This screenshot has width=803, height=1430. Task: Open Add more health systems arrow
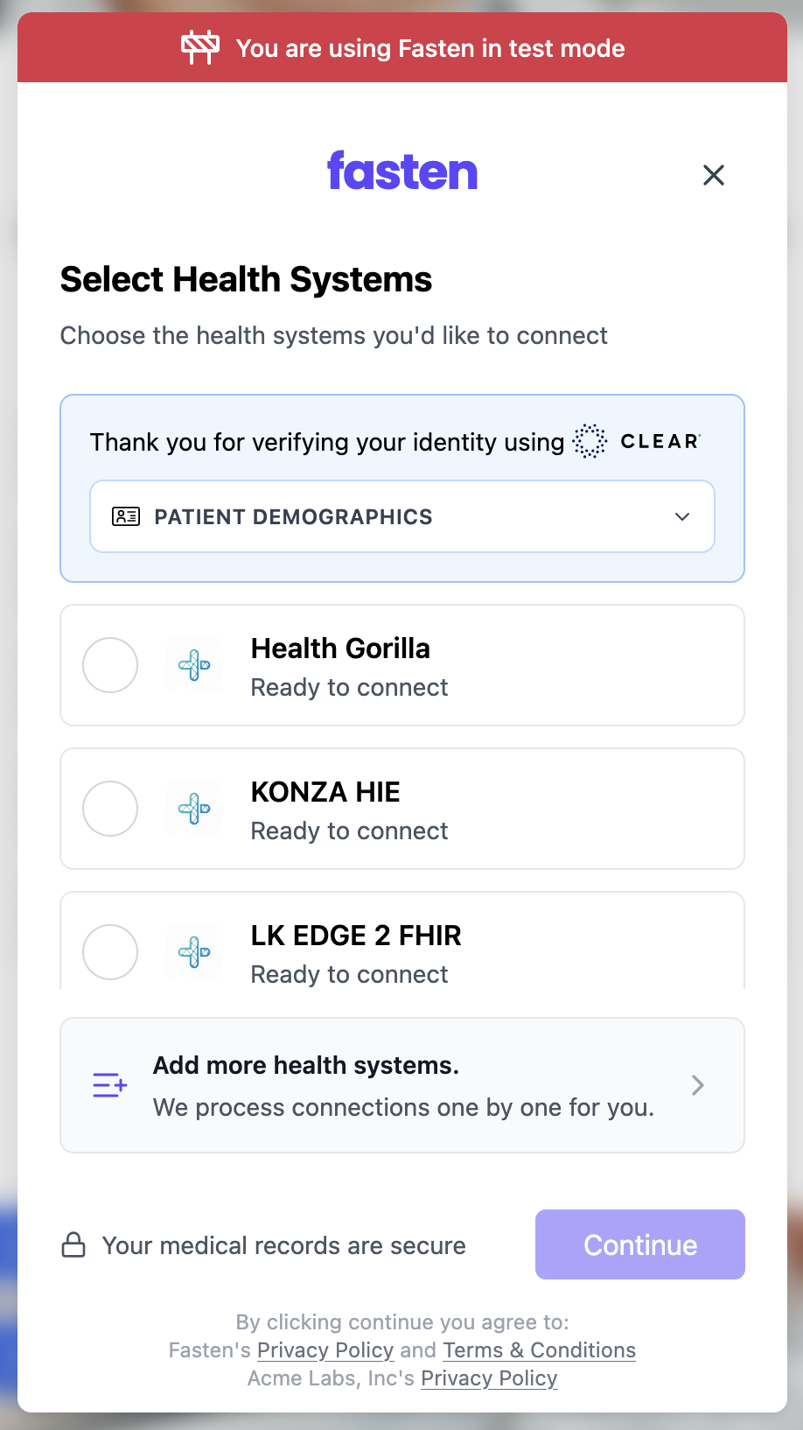point(697,1085)
